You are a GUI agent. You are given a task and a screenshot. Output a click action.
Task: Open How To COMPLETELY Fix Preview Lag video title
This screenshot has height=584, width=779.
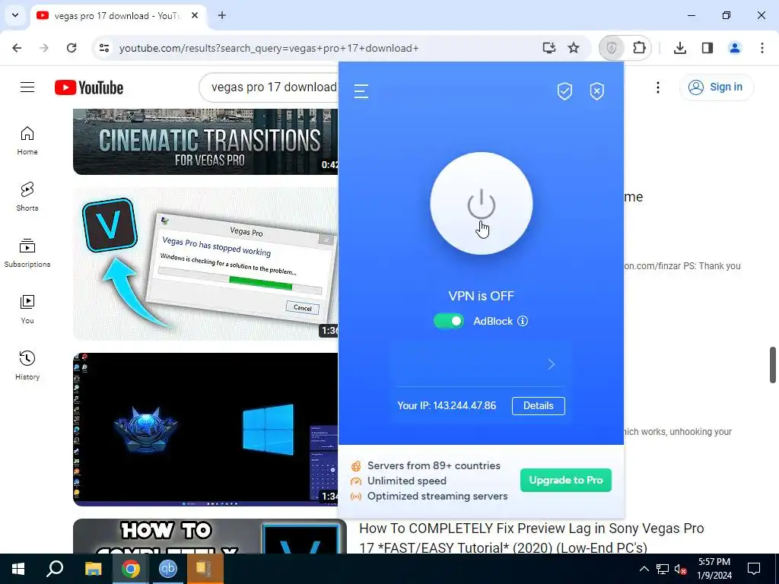(x=532, y=538)
